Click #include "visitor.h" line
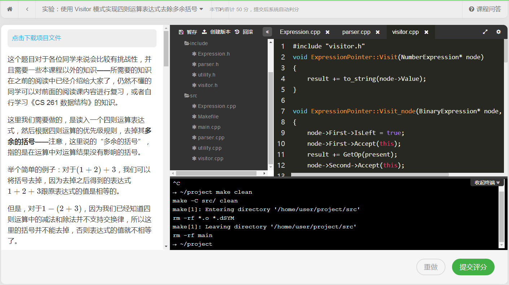The height and width of the screenshot is (285, 509). point(329,46)
